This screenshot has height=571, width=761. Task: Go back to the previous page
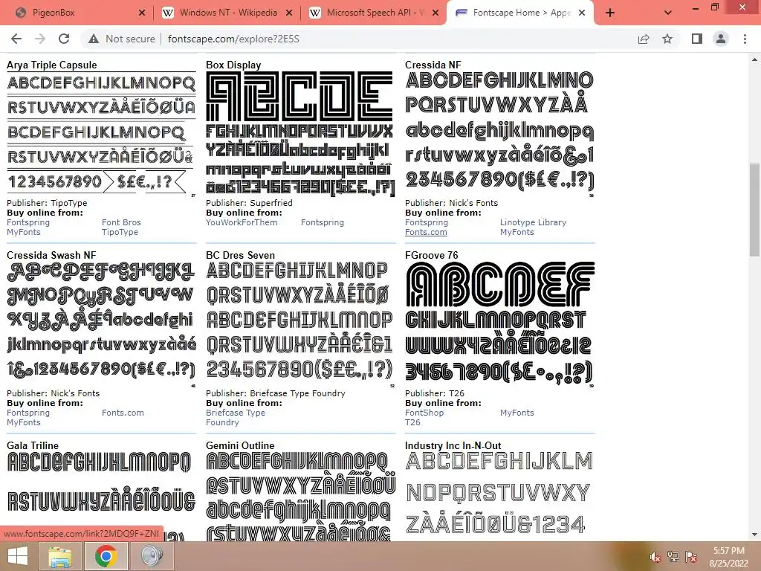coord(16,39)
